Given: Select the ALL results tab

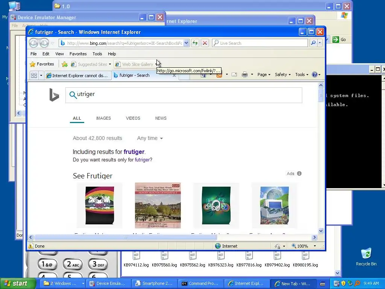Looking at the screenshot, I should [77, 118].
